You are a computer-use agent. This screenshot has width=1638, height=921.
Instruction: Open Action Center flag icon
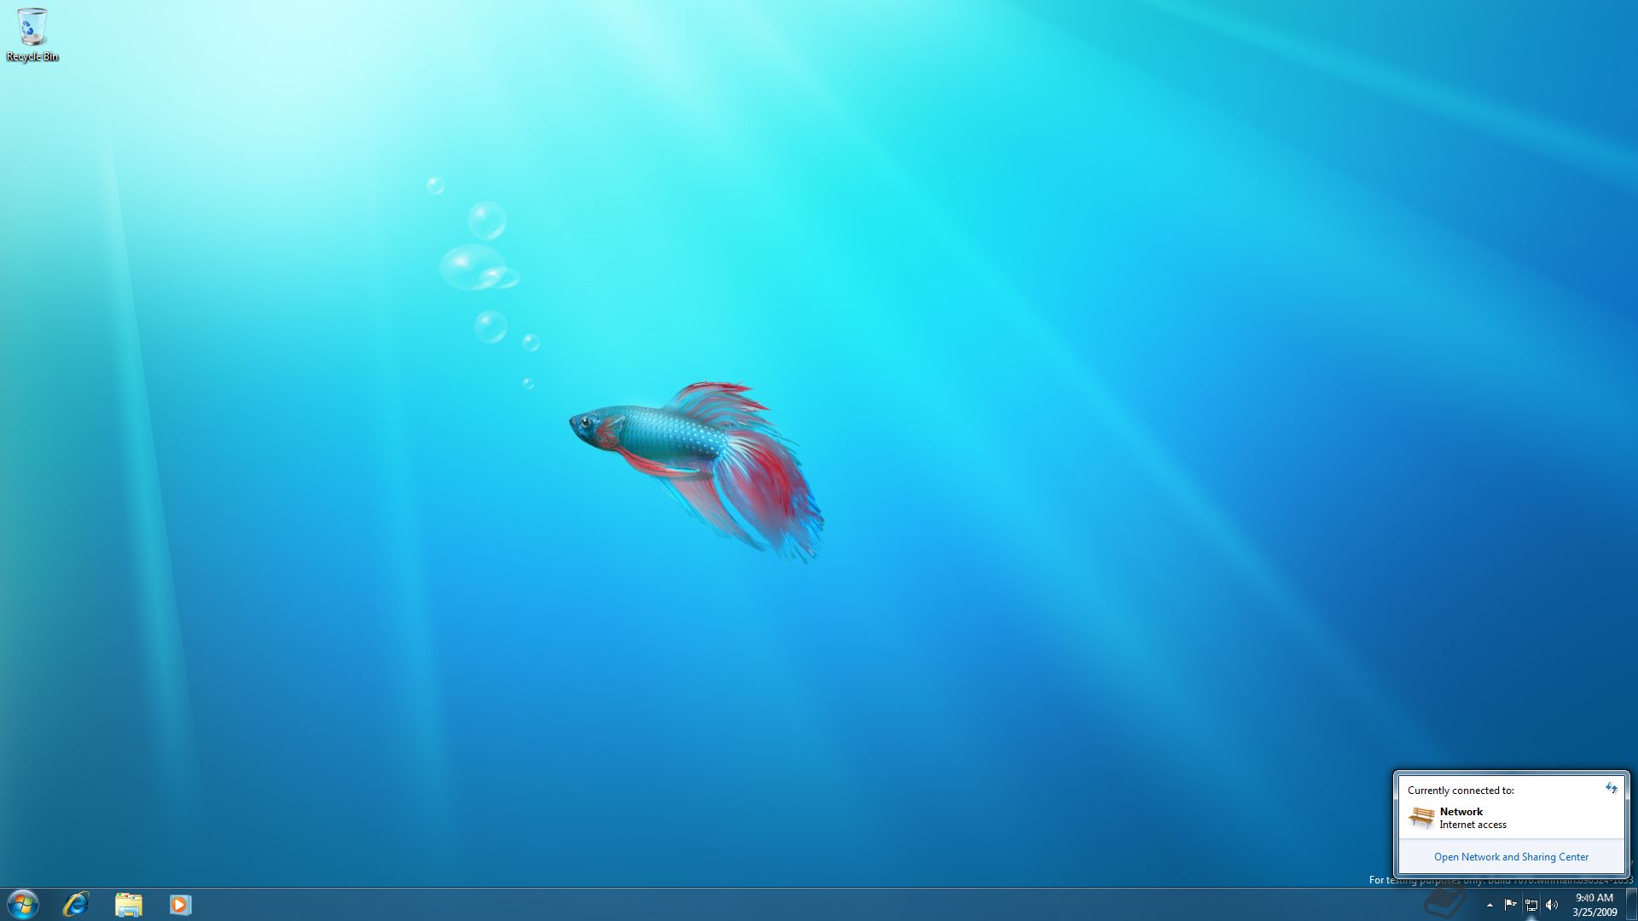pyautogui.click(x=1510, y=905)
